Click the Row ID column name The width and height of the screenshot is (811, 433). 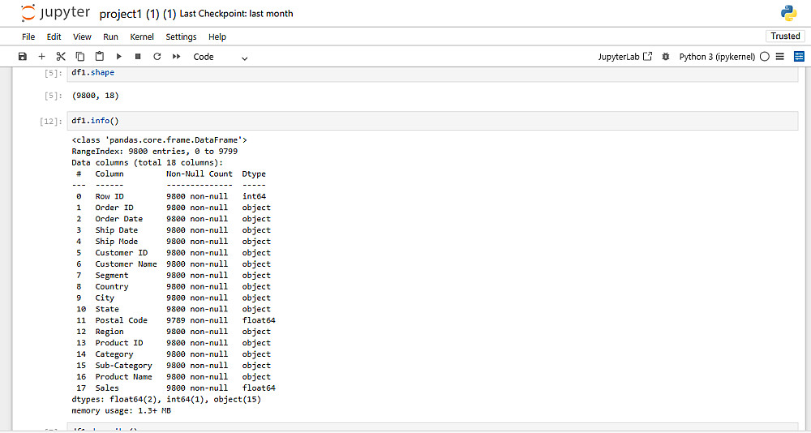(x=109, y=196)
